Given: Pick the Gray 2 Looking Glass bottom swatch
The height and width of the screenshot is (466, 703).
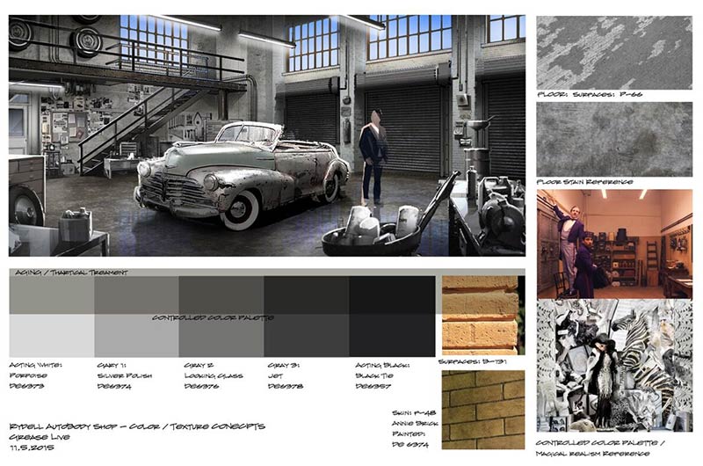Looking at the screenshot, I should point(221,336).
